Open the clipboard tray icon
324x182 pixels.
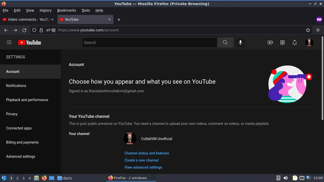tap(295, 178)
